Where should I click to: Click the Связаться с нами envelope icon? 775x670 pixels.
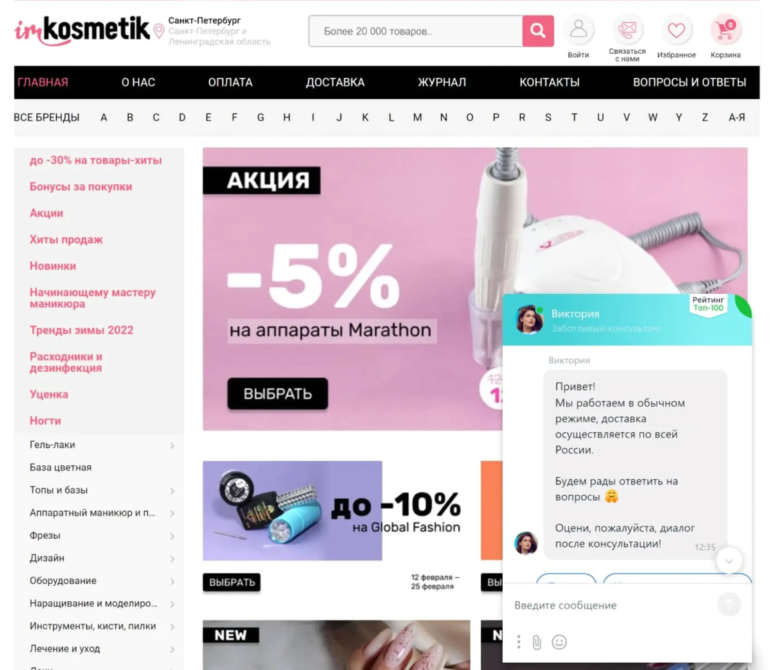627,30
